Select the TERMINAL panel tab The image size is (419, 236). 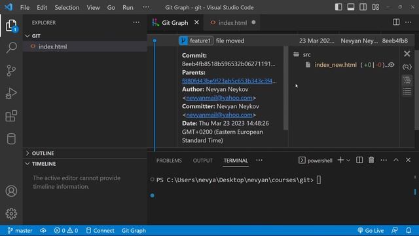pos(236,161)
